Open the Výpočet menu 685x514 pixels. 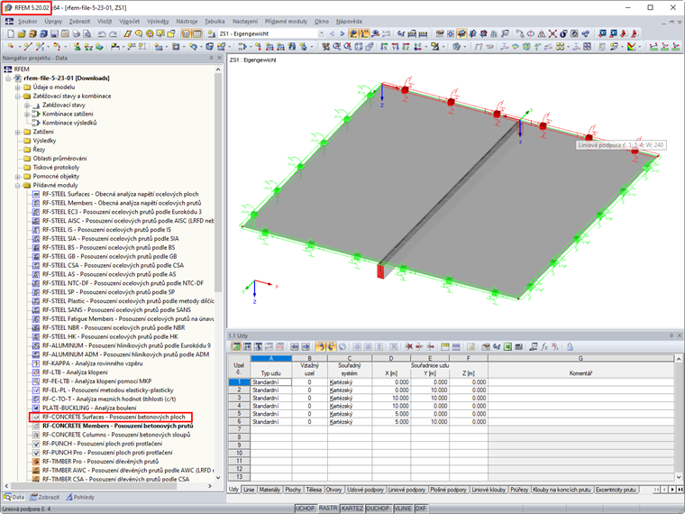(x=129, y=21)
